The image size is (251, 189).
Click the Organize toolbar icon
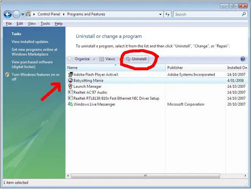70,59
